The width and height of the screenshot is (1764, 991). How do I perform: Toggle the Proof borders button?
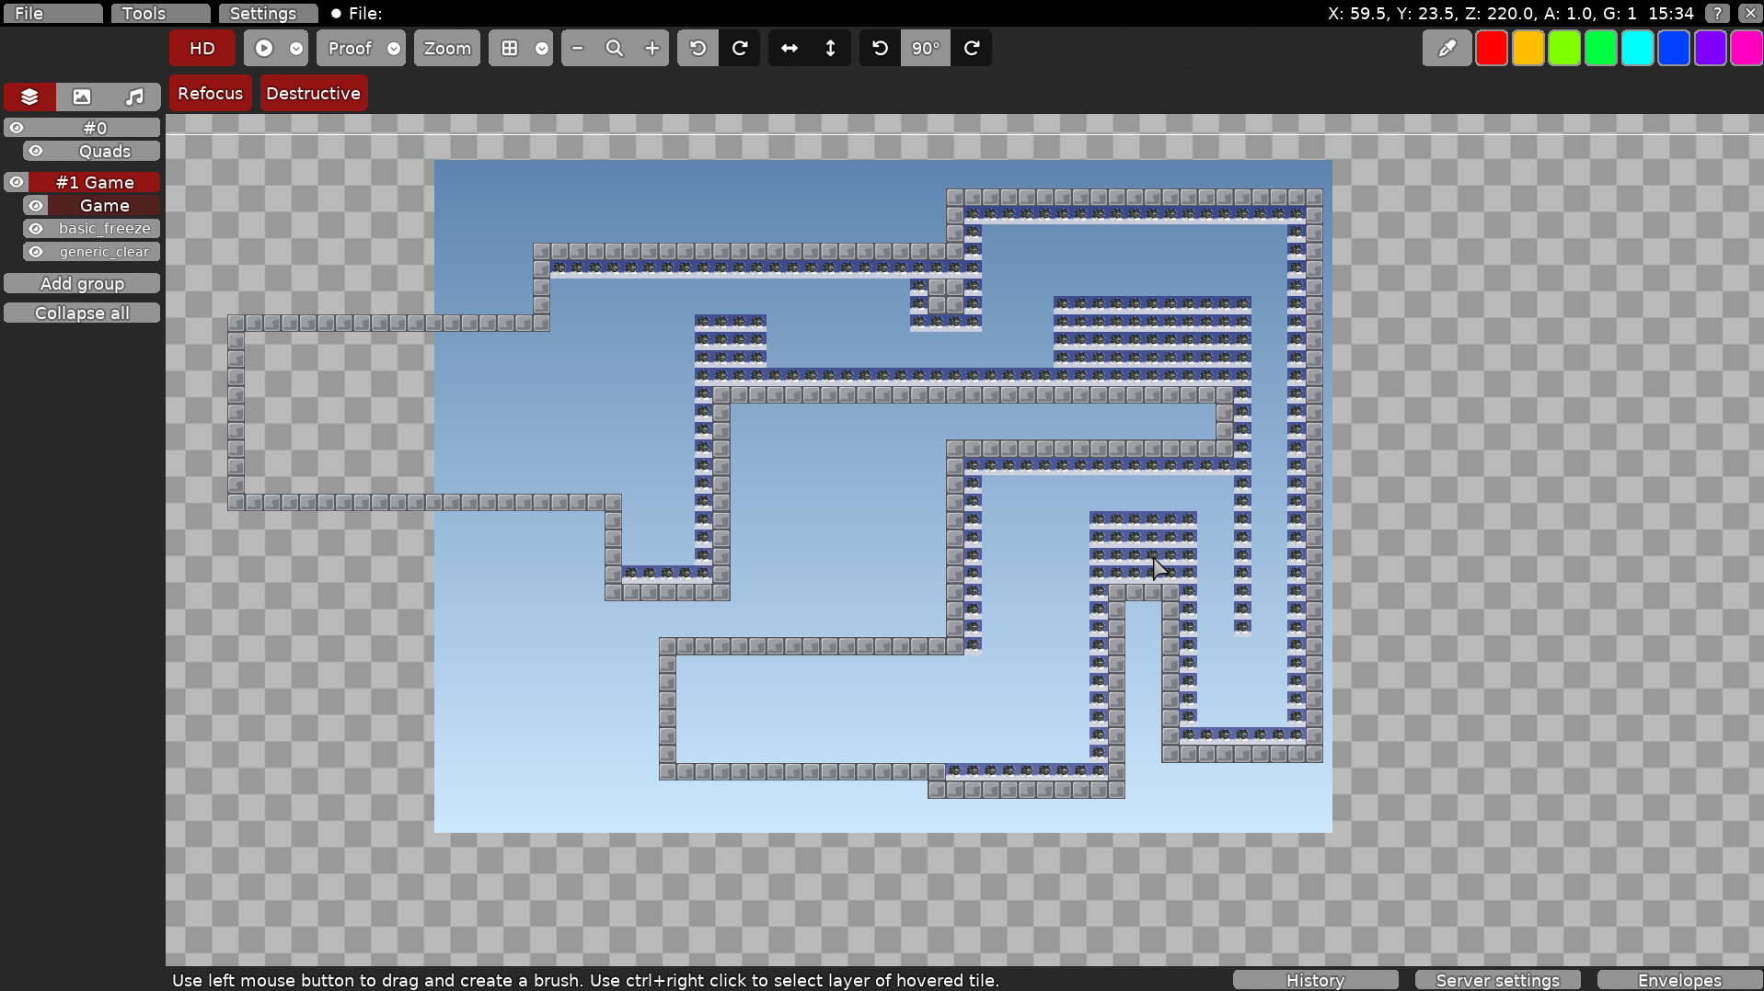click(350, 49)
